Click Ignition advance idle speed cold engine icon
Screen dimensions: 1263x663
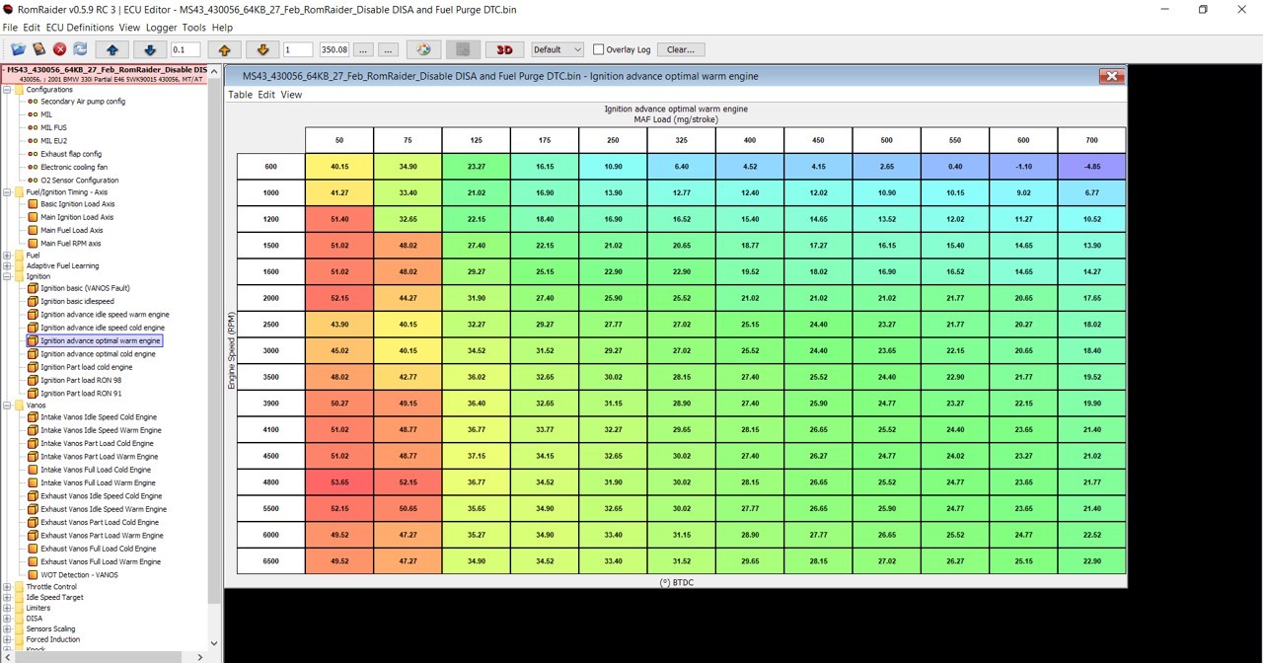pos(33,328)
